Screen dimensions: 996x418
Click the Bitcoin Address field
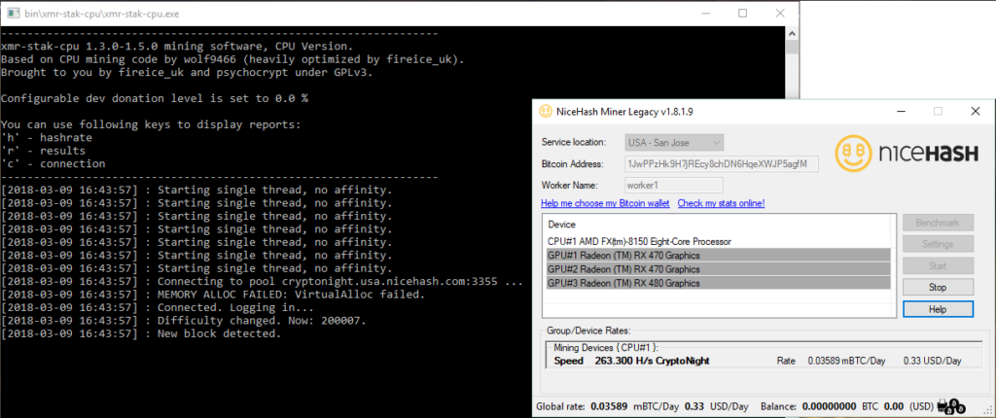coord(722,164)
